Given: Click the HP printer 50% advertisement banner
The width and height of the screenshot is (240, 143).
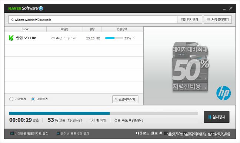Looking at the screenshot, I should (189, 66).
